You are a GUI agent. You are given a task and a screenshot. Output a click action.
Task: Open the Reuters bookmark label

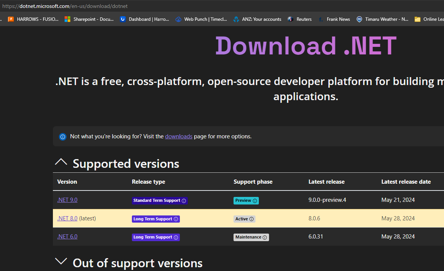[304, 19]
